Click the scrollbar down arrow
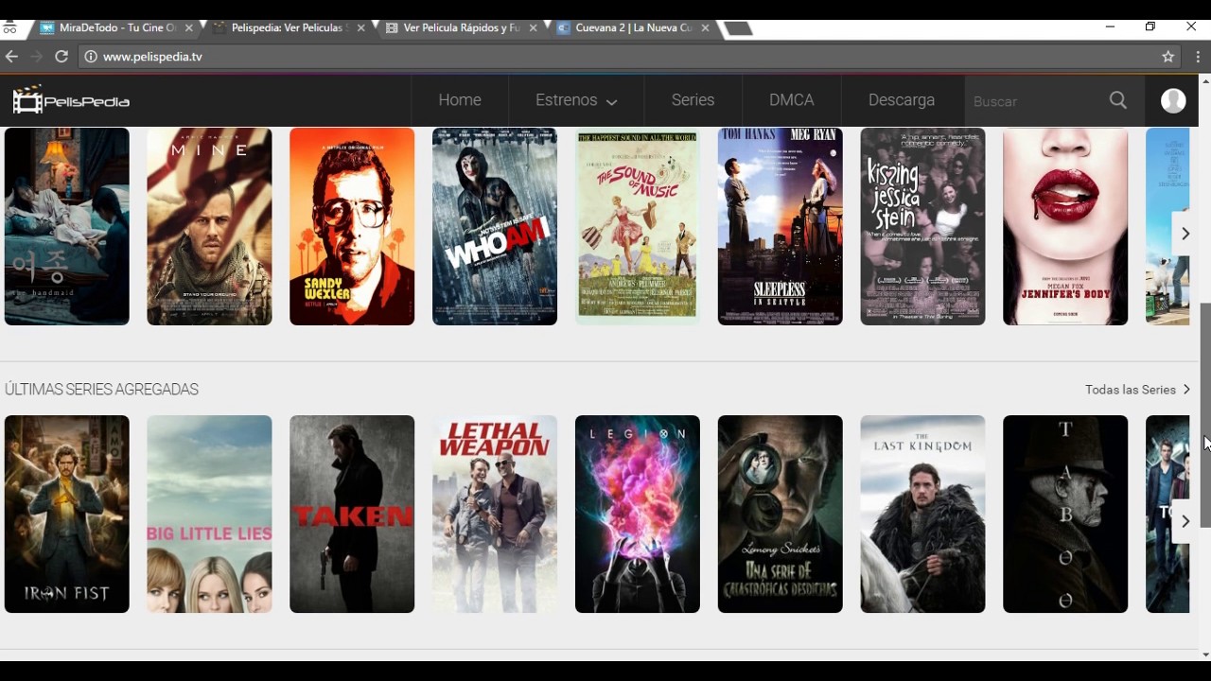Image resolution: width=1211 pixels, height=681 pixels. point(1205,654)
